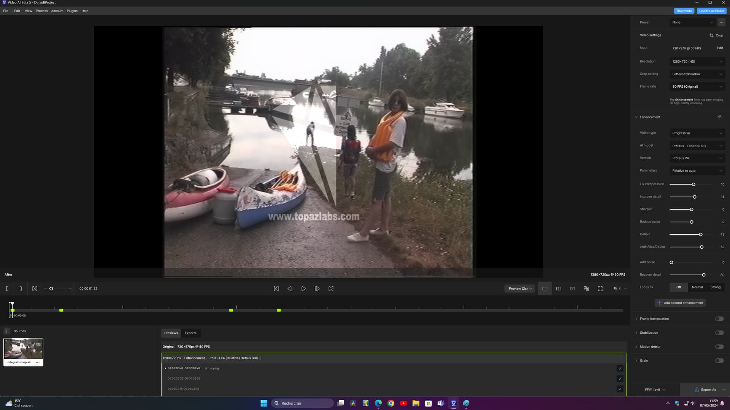
Task: Switch to the Exports tab
Action: 190,333
